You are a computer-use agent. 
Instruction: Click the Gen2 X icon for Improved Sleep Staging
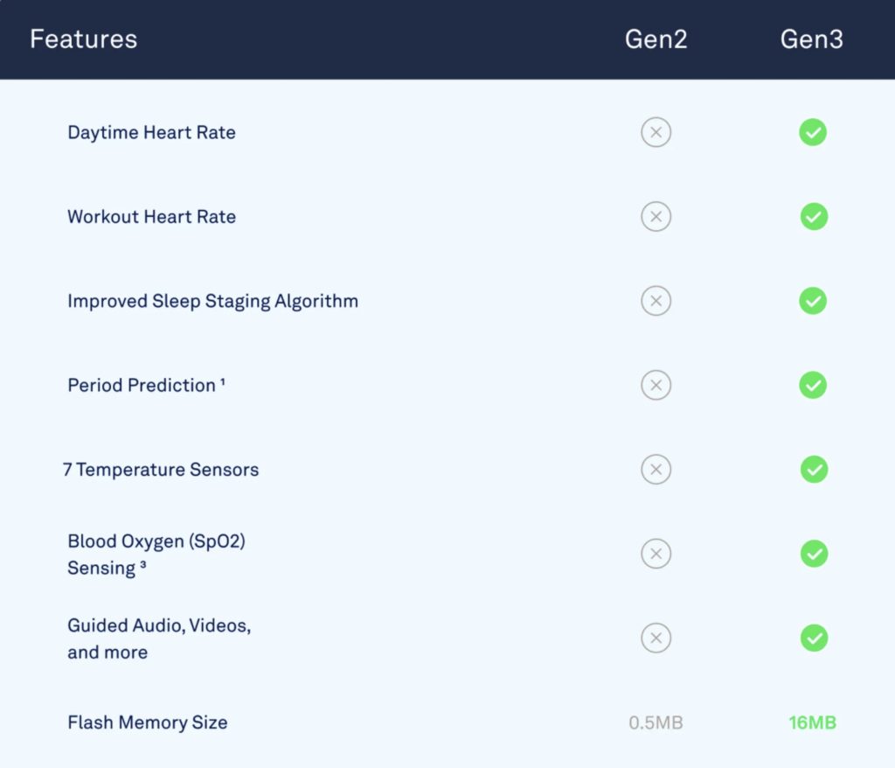[656, 301]
